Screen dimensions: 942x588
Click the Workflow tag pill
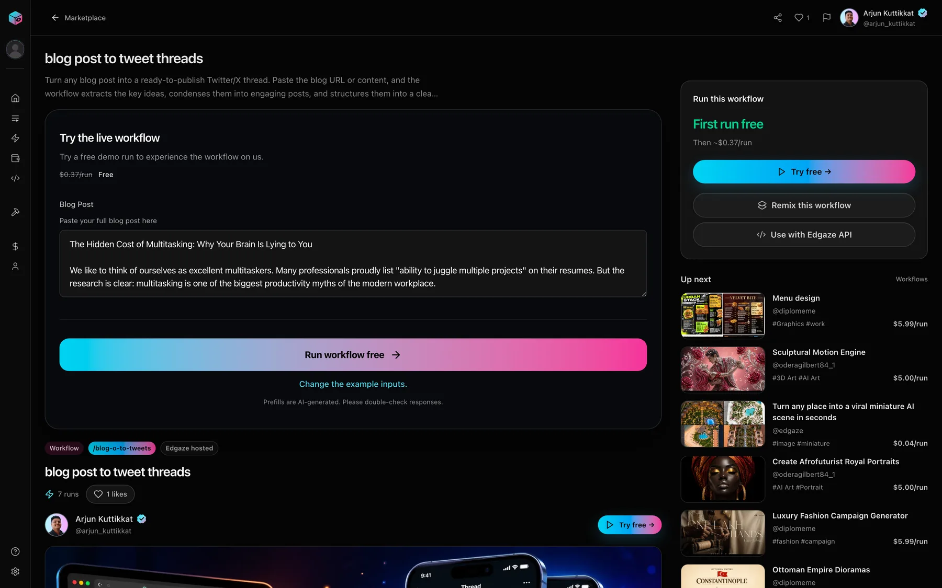tap(64, 448)
